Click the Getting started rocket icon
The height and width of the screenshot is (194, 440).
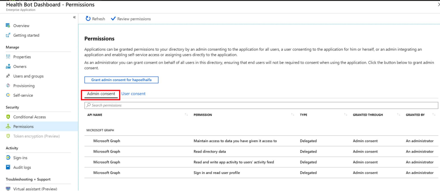[x=8, y=35]
